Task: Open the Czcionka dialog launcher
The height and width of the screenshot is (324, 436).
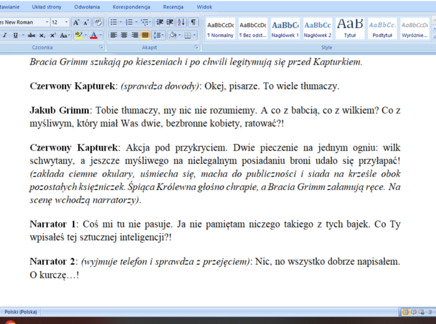Action: point(101,47)
